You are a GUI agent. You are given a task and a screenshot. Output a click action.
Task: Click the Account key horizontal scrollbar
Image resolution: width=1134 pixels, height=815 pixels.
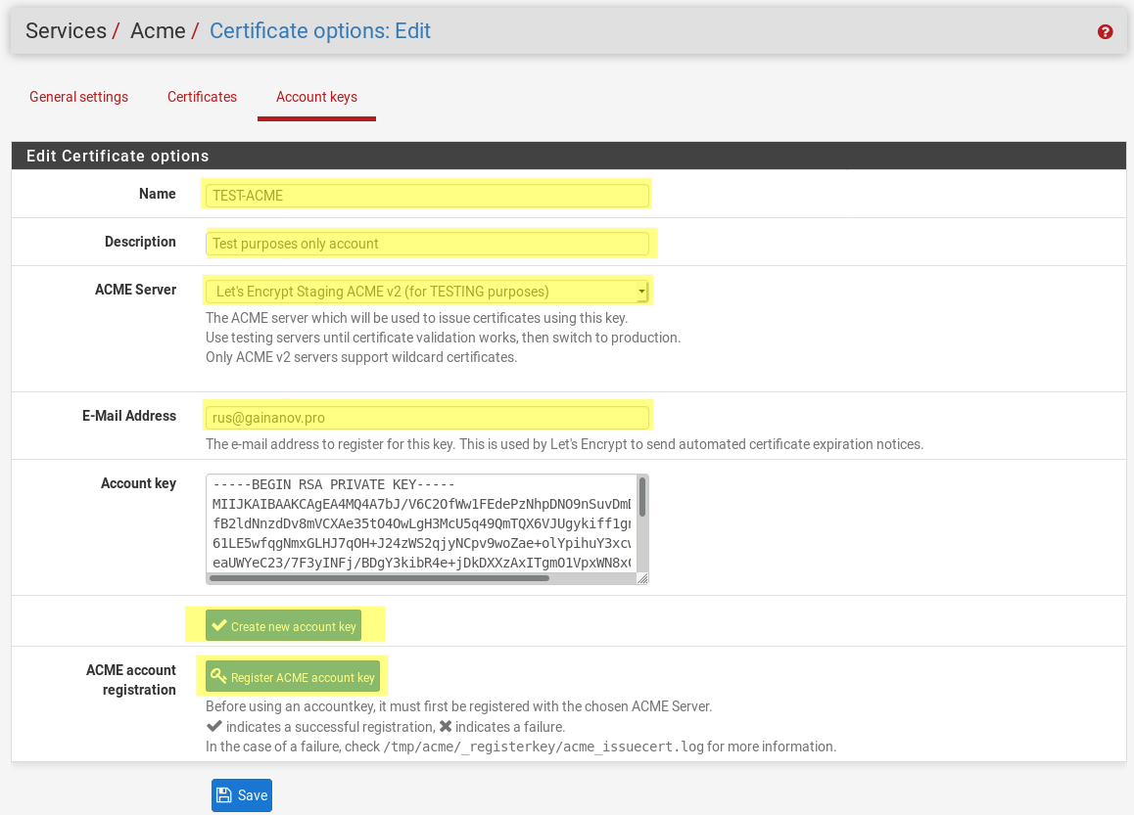tap(379, 578)
